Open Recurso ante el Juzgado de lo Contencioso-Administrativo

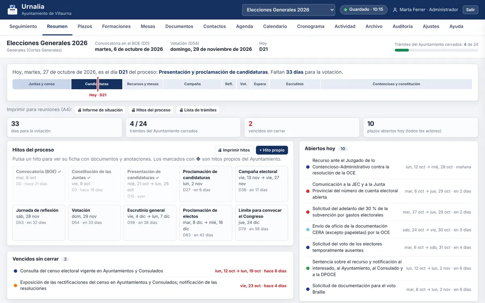coord(388,167)
